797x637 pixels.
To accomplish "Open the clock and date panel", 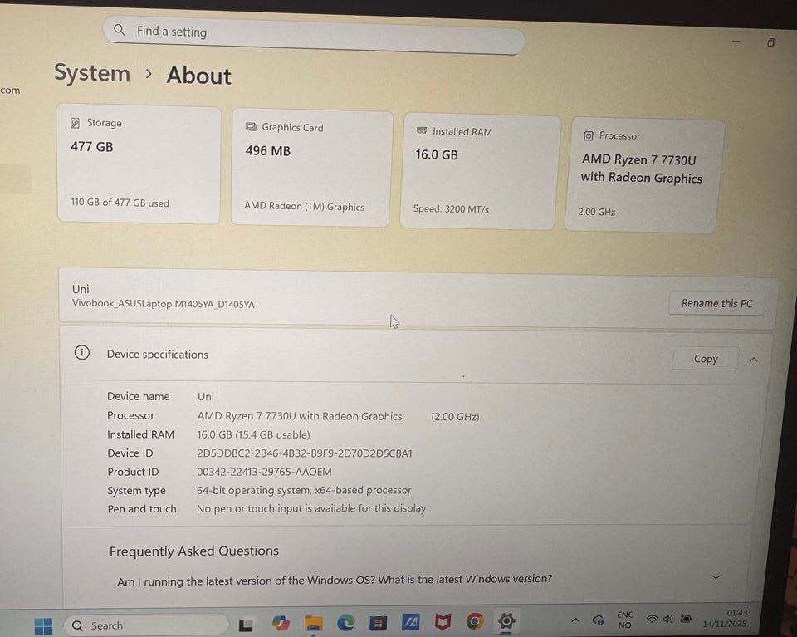I will (725, 618).
